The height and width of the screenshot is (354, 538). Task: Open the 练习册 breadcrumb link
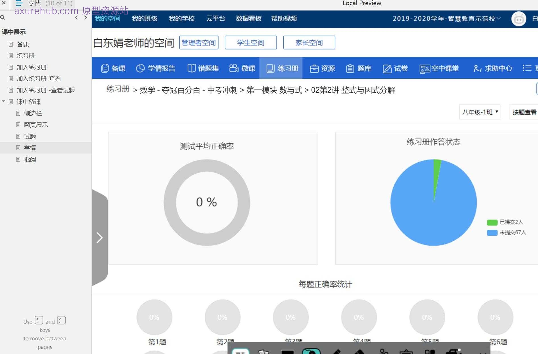click(117, 90)
